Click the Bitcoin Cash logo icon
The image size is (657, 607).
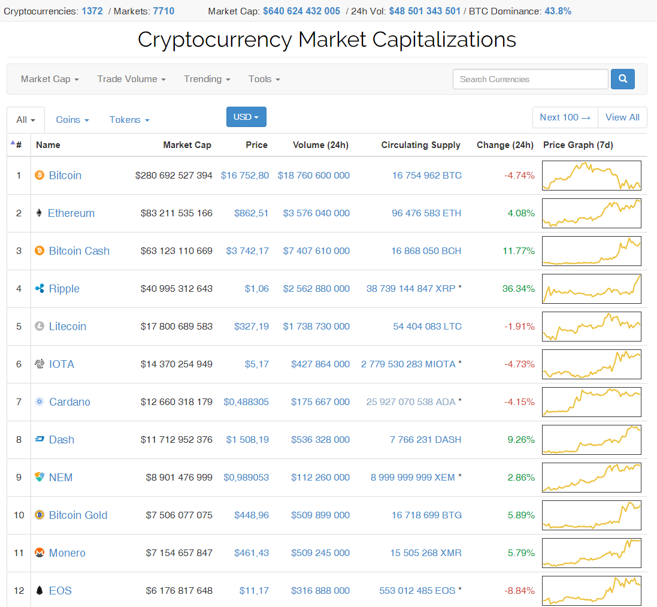(40, 250)
